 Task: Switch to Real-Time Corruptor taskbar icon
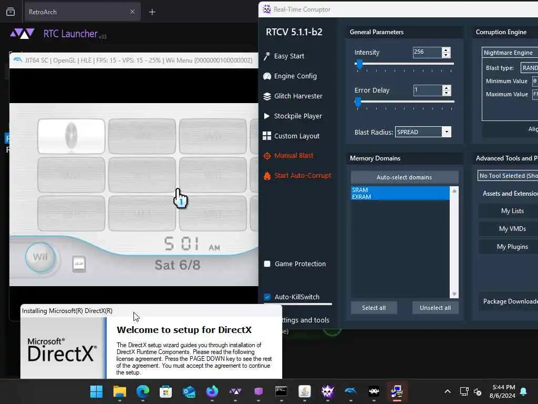tap(328, 391)
